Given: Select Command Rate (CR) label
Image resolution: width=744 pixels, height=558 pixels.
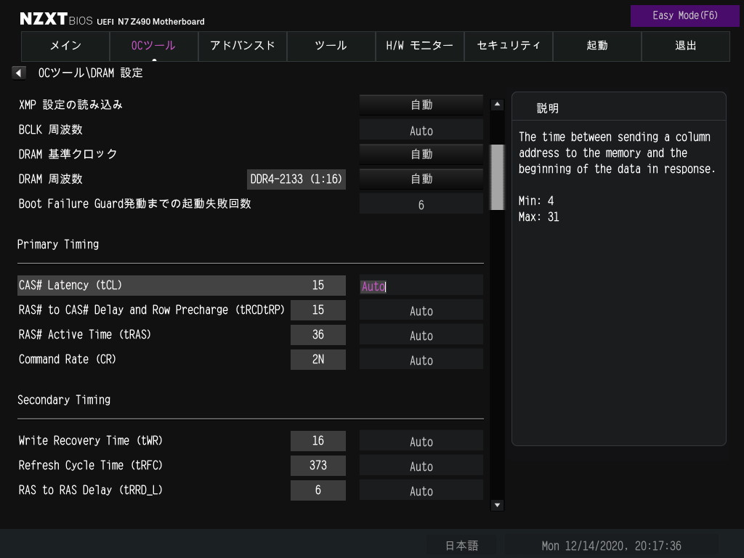Looking at the screenshot, I should [67, 360].
